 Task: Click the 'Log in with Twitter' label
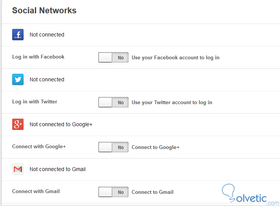pos(35,102)
